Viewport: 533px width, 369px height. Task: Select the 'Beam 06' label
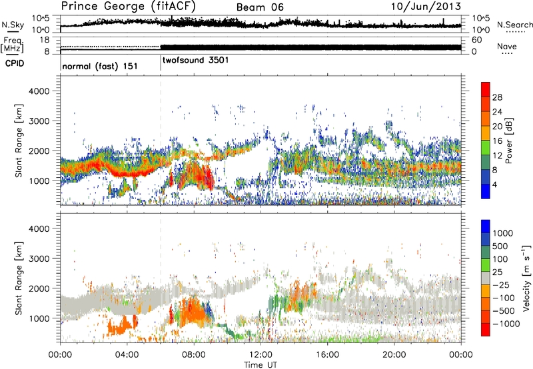[x=260, y=7]
